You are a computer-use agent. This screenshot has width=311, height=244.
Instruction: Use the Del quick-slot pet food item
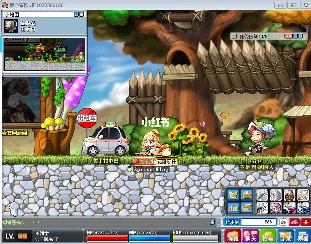[x=276, y=208]
